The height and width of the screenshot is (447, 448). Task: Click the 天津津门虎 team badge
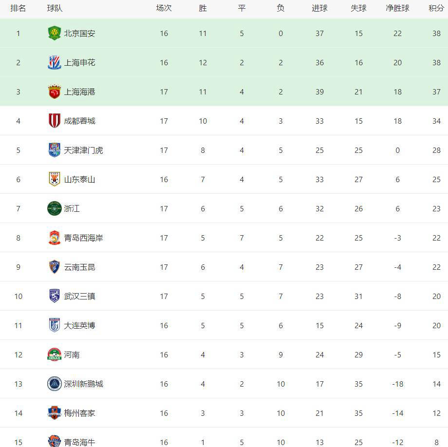coord(54,150)
